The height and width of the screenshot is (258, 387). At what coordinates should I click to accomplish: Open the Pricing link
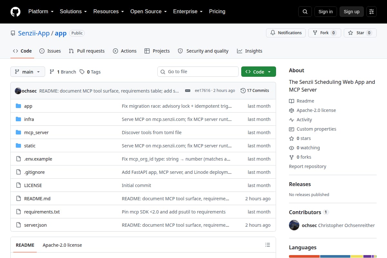point(217,12)
